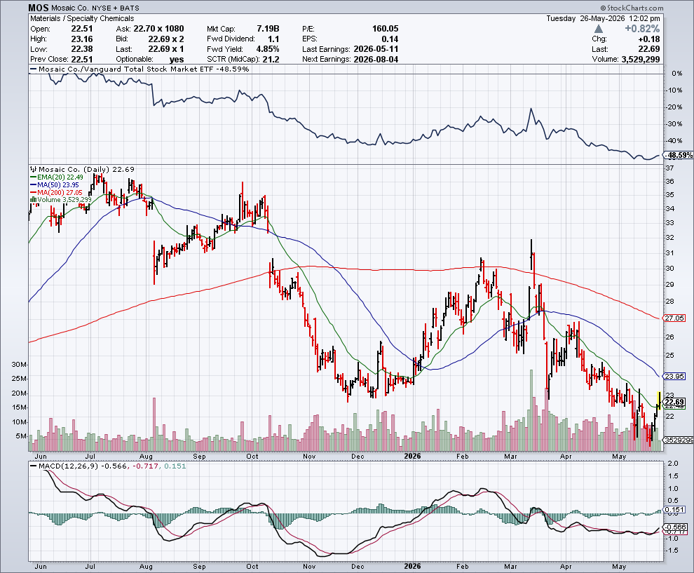Click the EMA(20) 22.49 legend entry
This screenshot has width=694, height=573.
(x=57, y=177)
